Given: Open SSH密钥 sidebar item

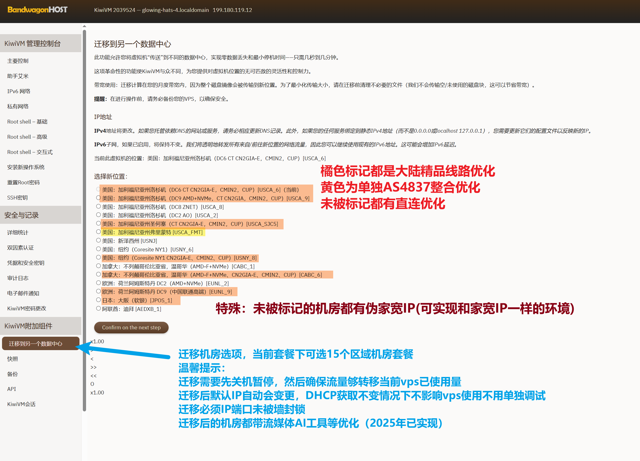Looking at the screenshot, I should point(17,198).
